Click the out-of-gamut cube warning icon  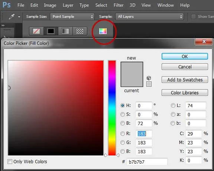[149, 78]
